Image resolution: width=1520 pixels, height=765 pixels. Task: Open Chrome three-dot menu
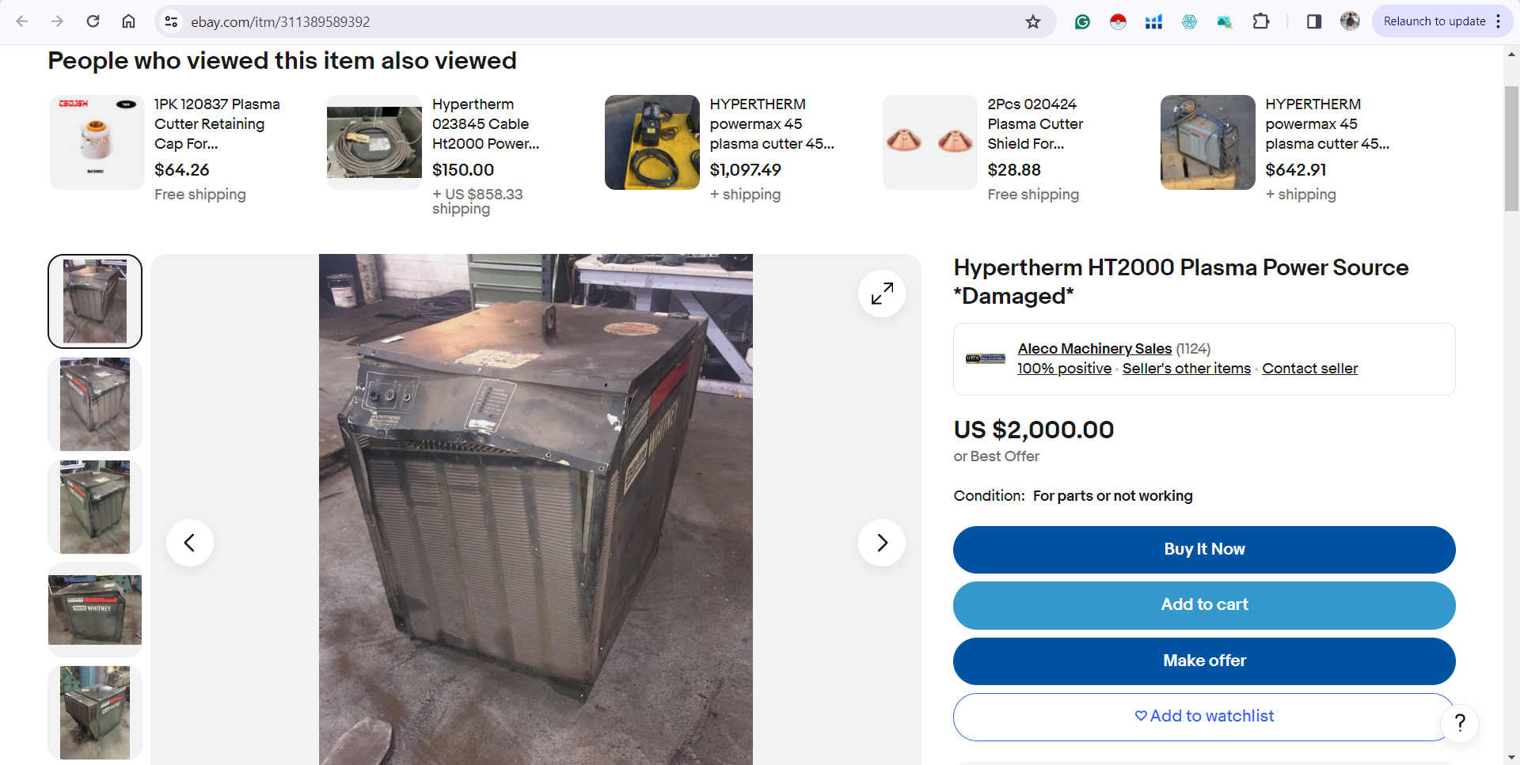(1499, 21)
